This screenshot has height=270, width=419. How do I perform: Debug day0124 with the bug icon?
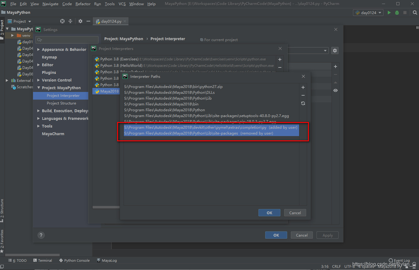click(x=397, y=13)
